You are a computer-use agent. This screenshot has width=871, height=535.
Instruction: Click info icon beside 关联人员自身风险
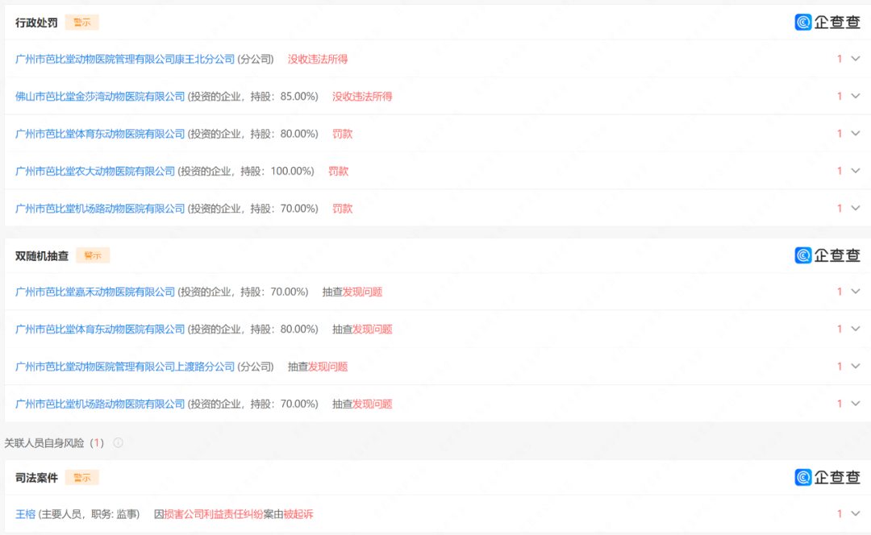119,443
